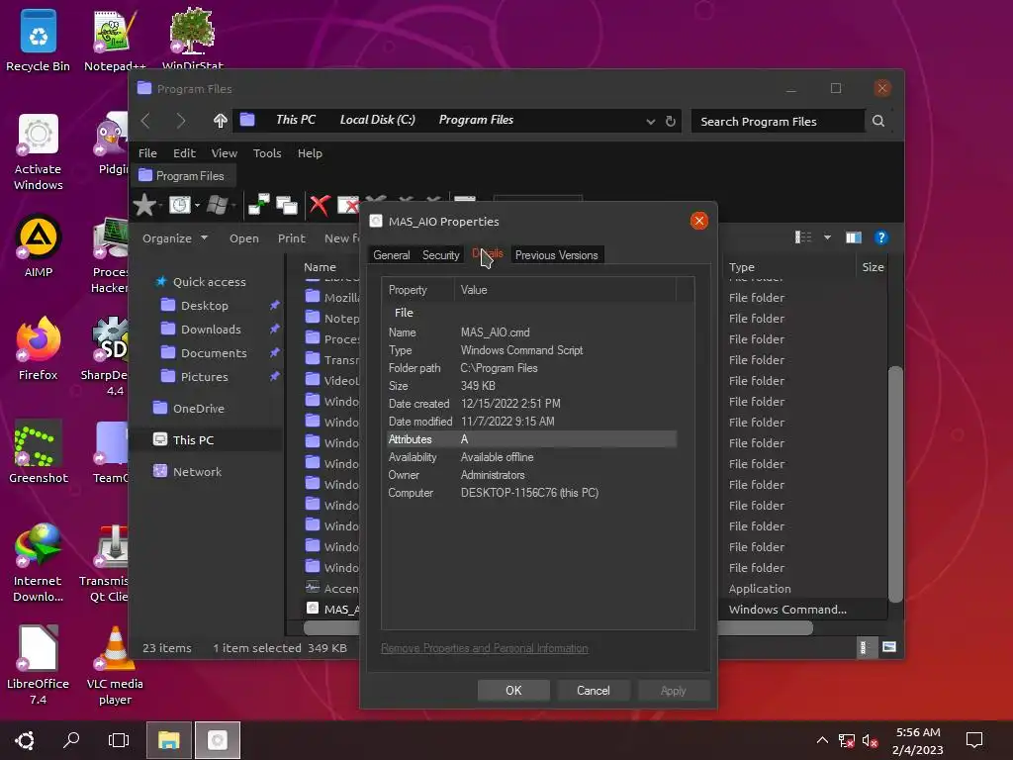Screen dimensions: 1013x760
Task: Click OK in MAS_AIO Properties
Action: (x=513, y=690)
